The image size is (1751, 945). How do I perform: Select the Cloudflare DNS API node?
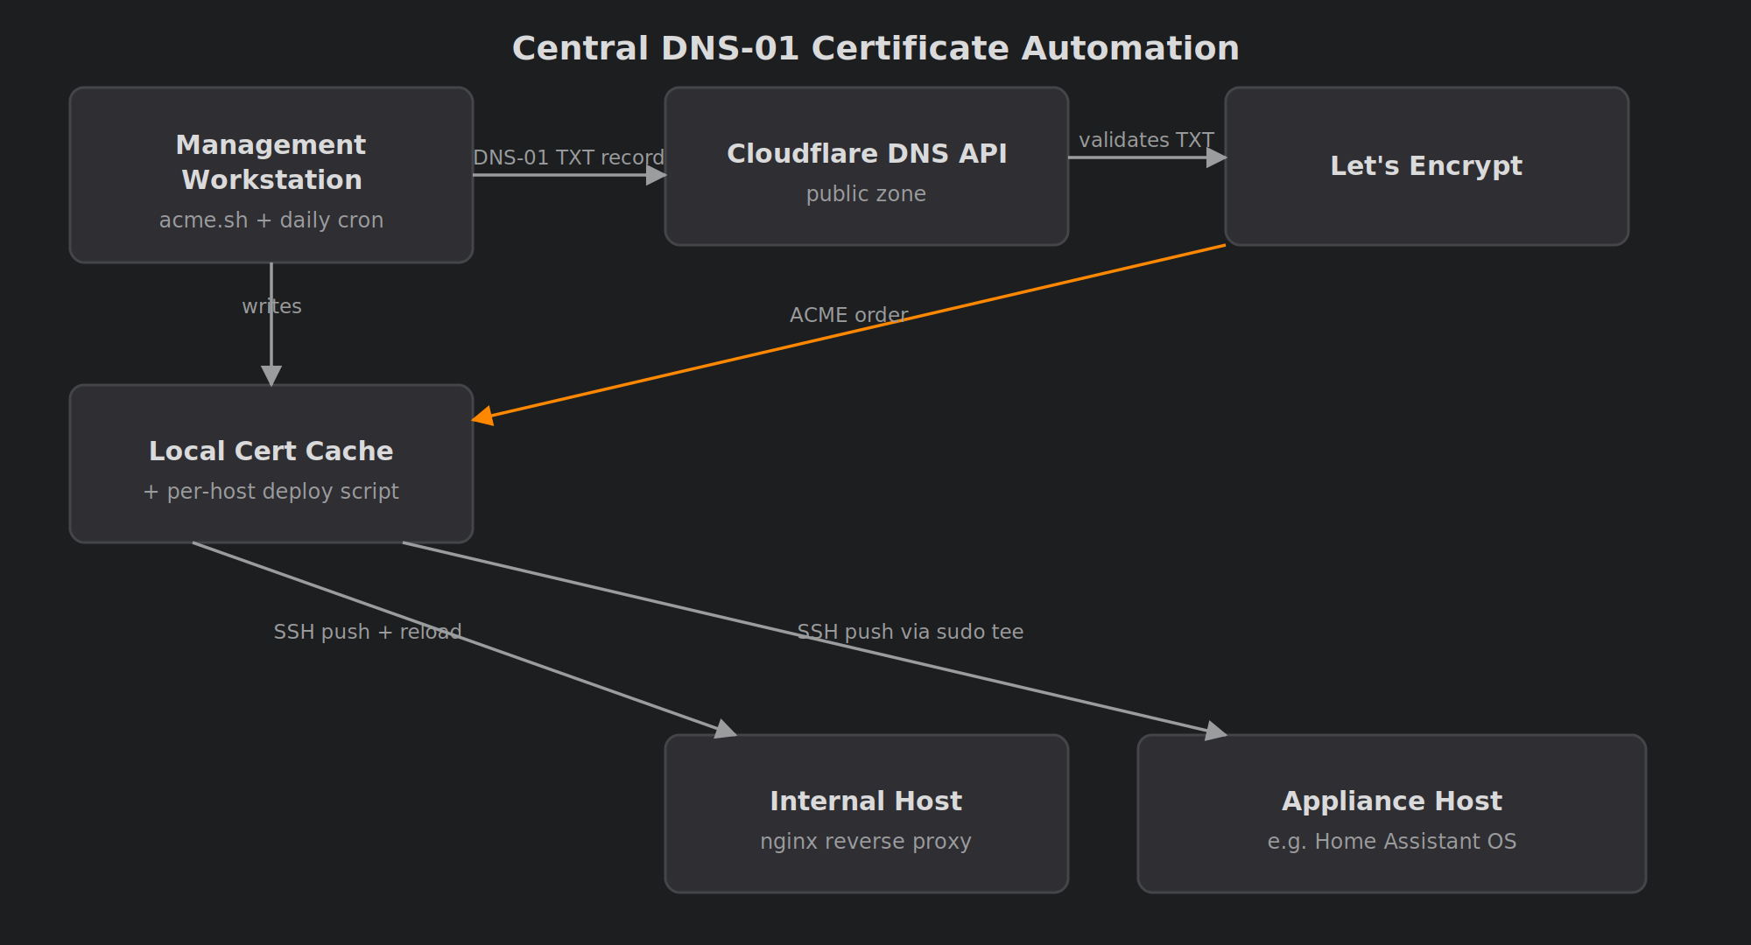[867, 166]
